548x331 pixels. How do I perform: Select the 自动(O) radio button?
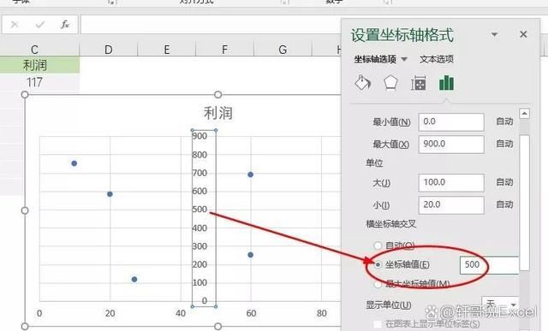pos(378,245)
